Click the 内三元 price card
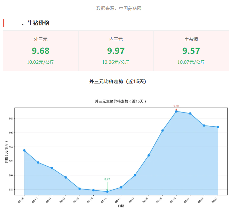 pyautogui.click(x=116, y=51)
